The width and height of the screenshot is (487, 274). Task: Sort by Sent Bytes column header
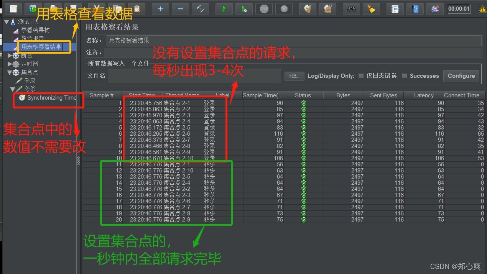383,95
